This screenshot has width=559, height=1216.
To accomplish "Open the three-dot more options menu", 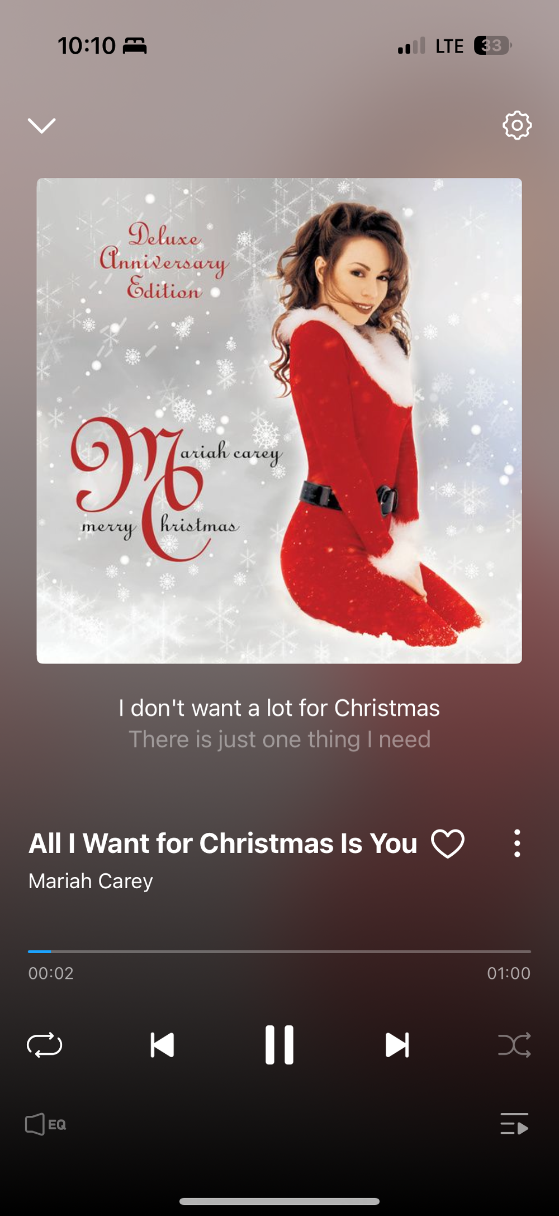I will point(517,843).
